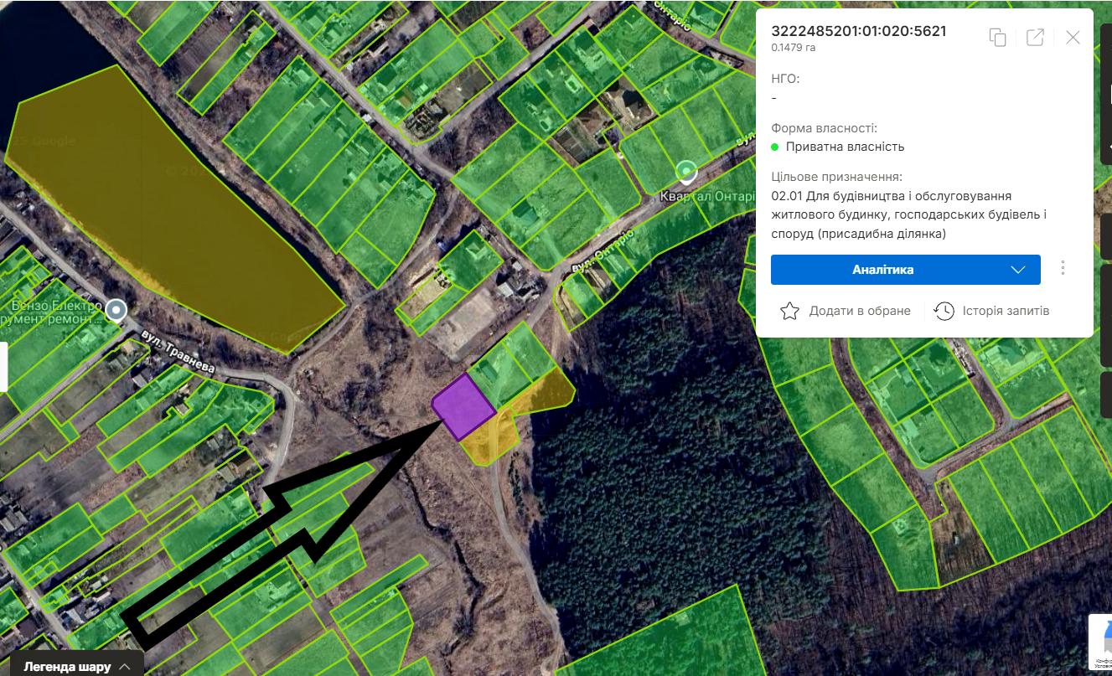Click the 02.01 land purpose description

click(x=909, y=214)
